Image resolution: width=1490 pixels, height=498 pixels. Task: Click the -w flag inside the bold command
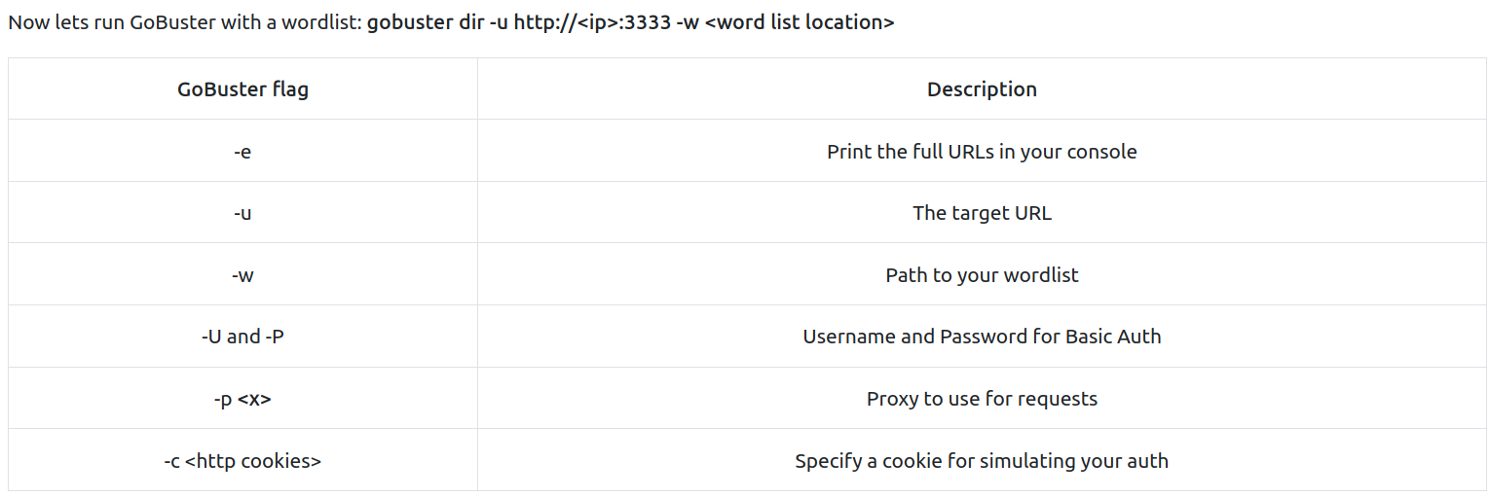coord(687,22)
